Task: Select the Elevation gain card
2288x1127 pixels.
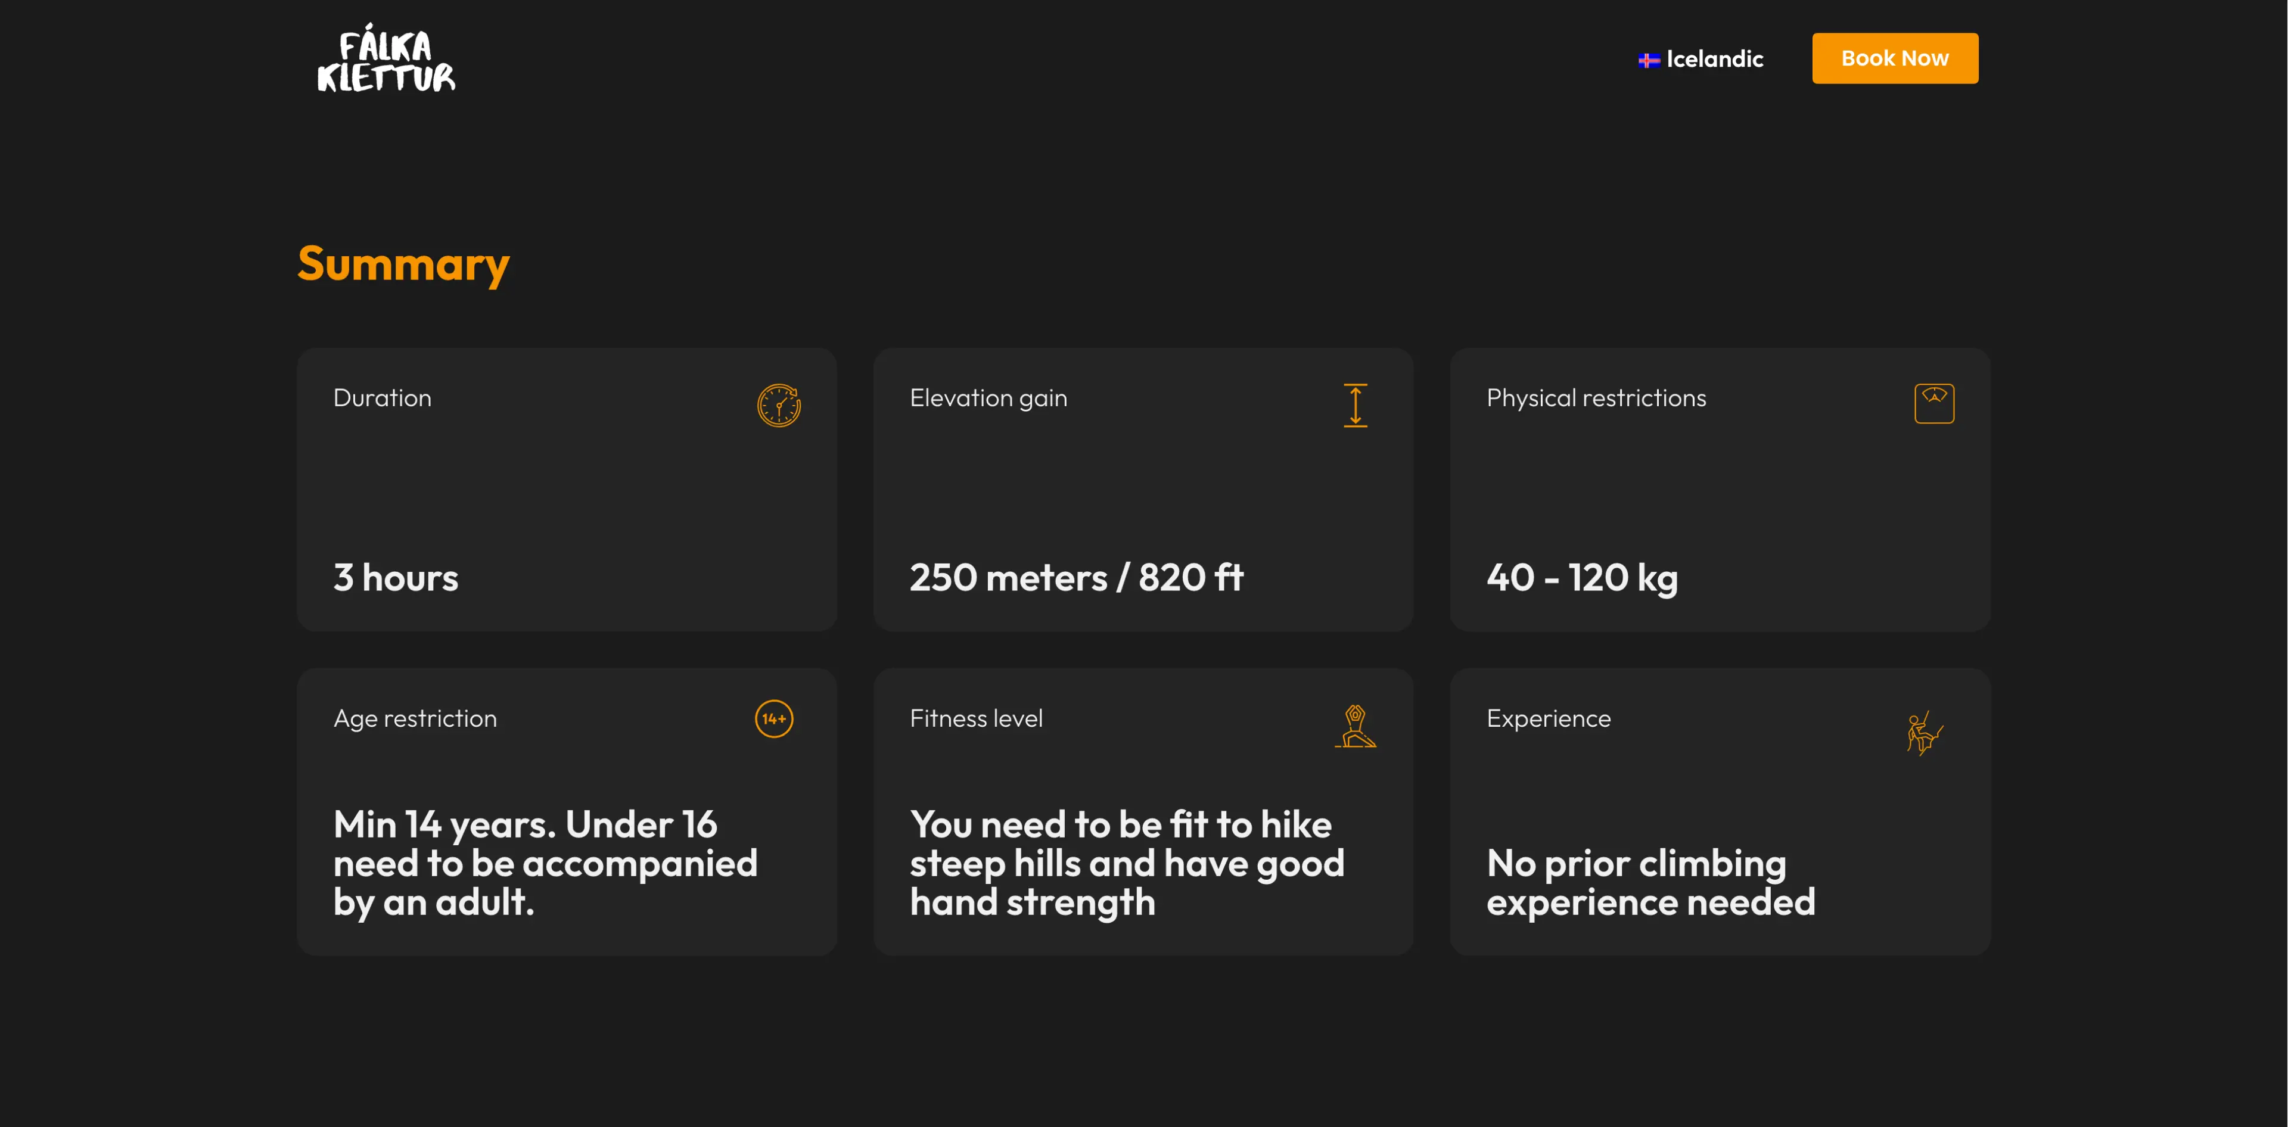Action: click(1143, 490)
